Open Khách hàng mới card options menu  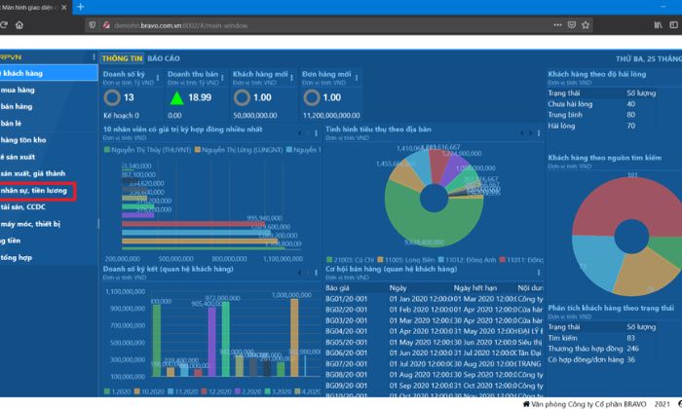tap(291, 77)
